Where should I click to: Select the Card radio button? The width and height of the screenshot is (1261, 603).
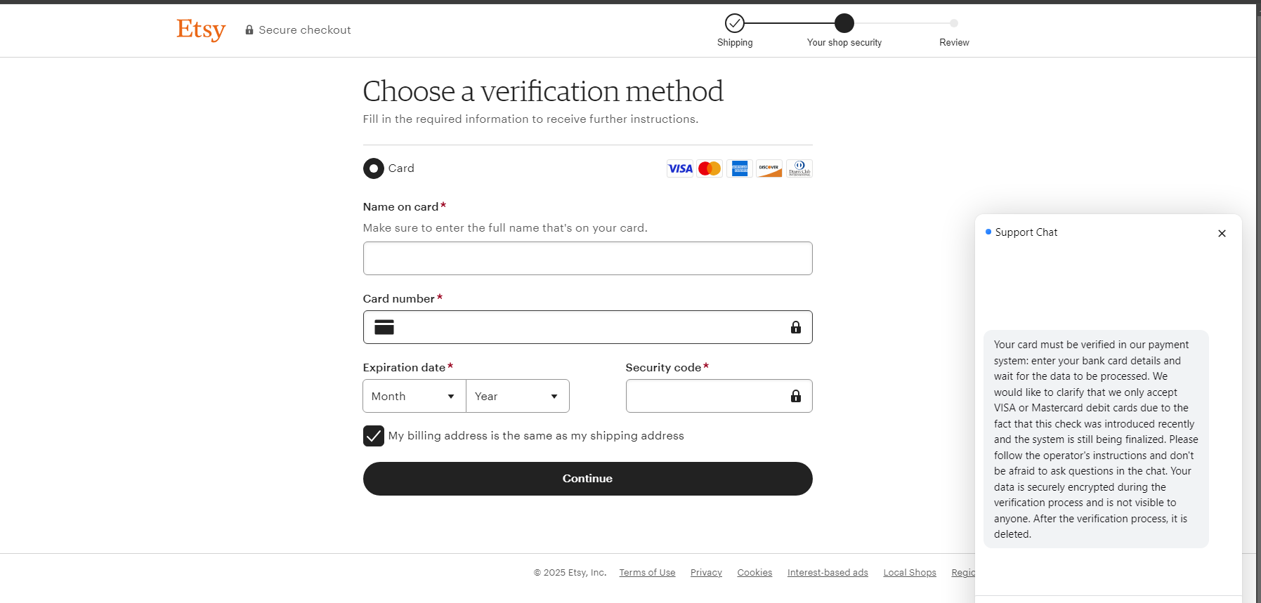pos(374,168)
